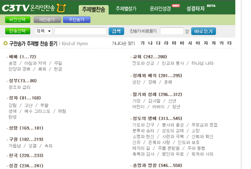Click the green 버전선택 button
The image size is (251, 169).
[18, 20]
